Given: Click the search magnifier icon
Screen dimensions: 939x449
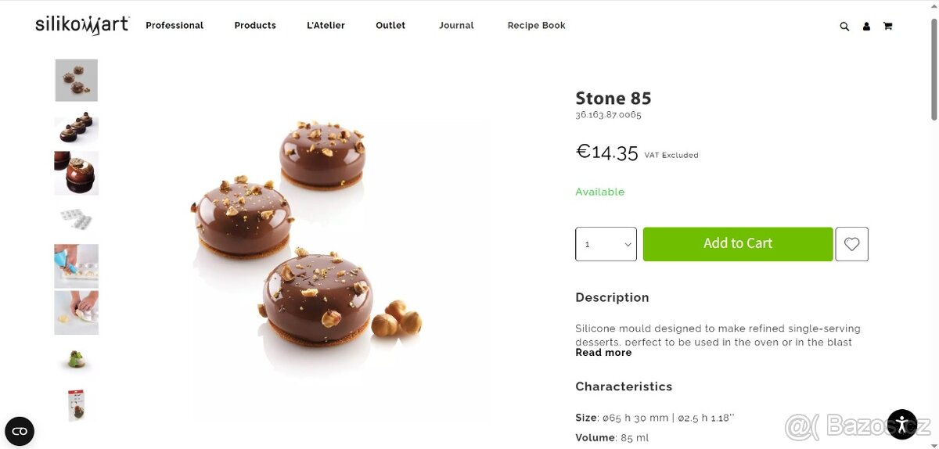Looking at the screenshot, I should 844,26.
